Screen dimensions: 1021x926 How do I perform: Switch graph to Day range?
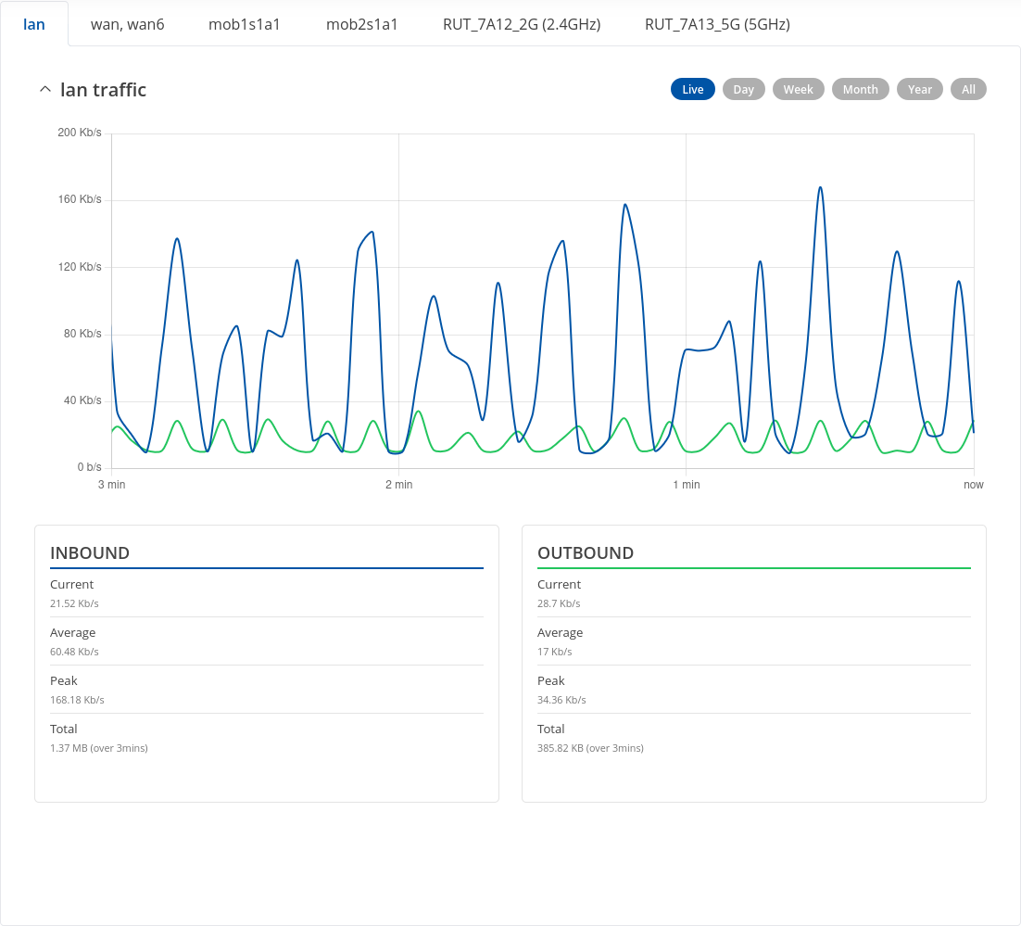[x=743, y=89]
